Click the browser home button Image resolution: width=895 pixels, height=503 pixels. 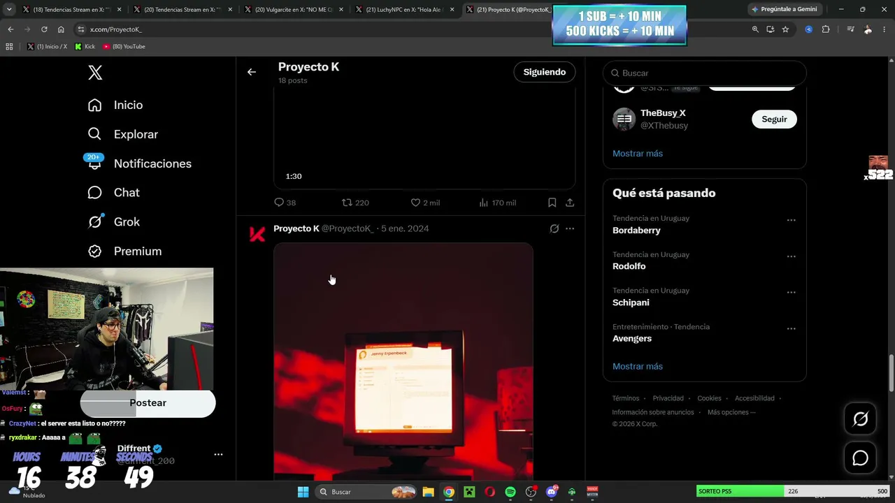pyautogui.click(x=61, y=29)
